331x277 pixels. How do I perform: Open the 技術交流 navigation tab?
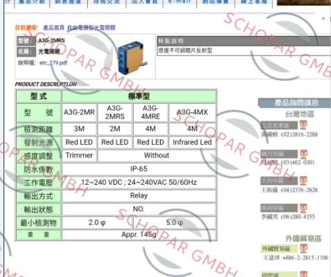click(107, 2)
